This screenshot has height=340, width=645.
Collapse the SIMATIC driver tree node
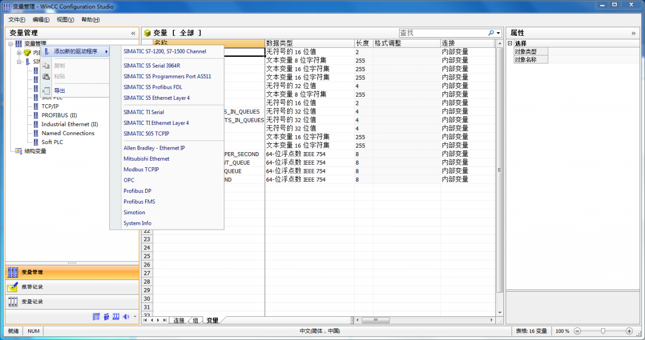(x=19, y=62)
